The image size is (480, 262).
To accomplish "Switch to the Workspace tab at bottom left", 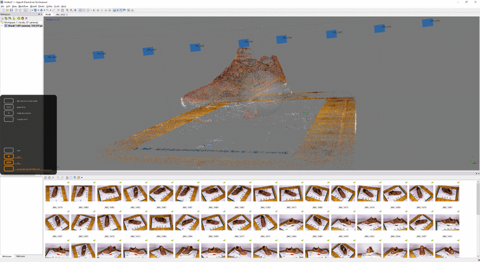I will coord(7,256).
